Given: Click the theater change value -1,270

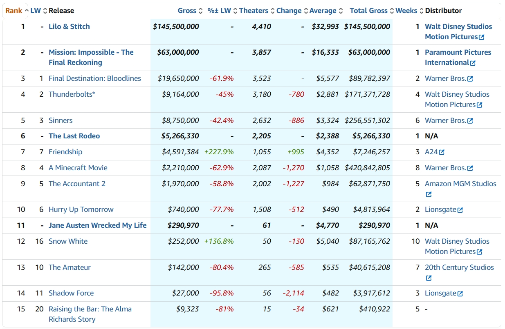Looking at the screenshot, I should [x=294, y=168].
